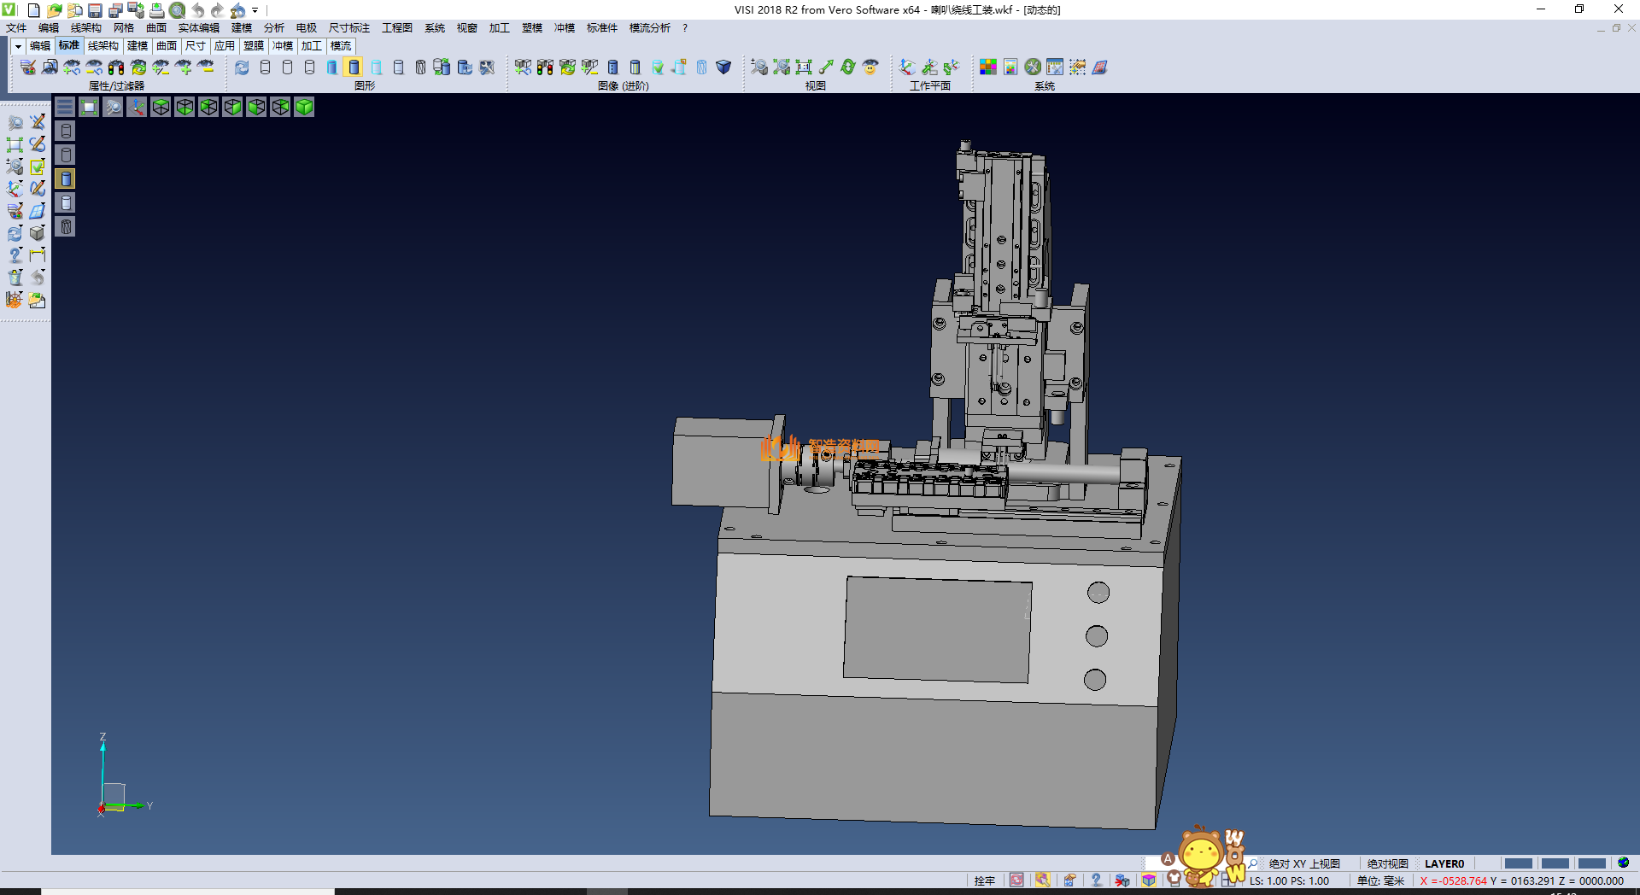Click the traffic light filter icon
Viewport: 1640px width, 895px height.
(116, 67)
